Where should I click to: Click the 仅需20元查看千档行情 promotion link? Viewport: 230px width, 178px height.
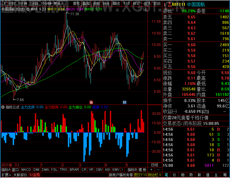tap(185, 118)
